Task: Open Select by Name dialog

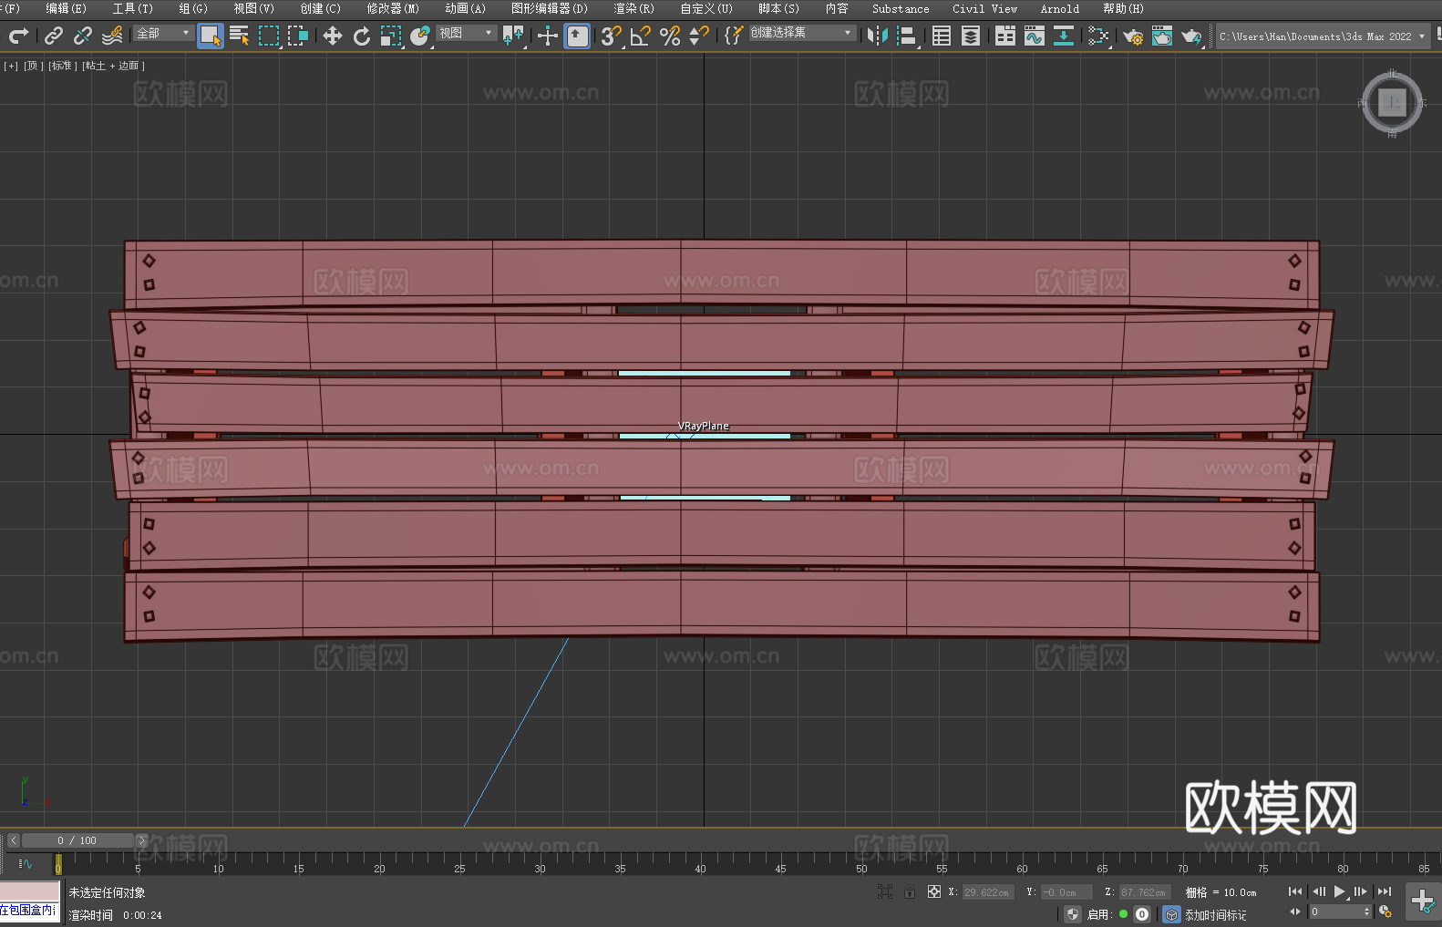Action: [x=240, y=36]
